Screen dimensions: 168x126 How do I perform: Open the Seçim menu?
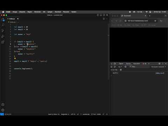click(x=30, y=12)
